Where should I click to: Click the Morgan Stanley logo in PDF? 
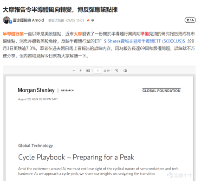click(36, 90)
